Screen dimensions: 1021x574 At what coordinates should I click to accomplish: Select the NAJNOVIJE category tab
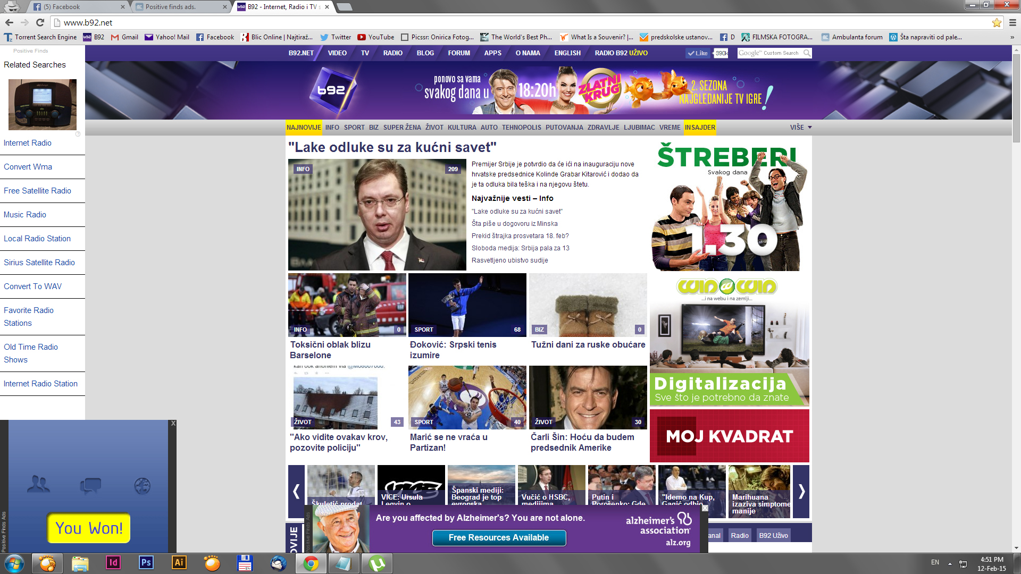point(304,128)
